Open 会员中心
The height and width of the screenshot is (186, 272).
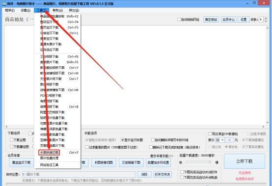[228, 20]
